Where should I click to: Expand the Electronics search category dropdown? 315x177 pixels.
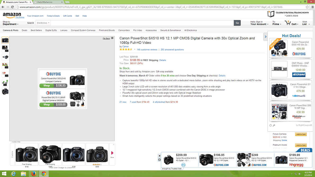coord(43,23)
